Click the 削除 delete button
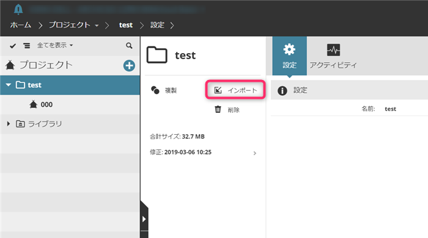 227,110
